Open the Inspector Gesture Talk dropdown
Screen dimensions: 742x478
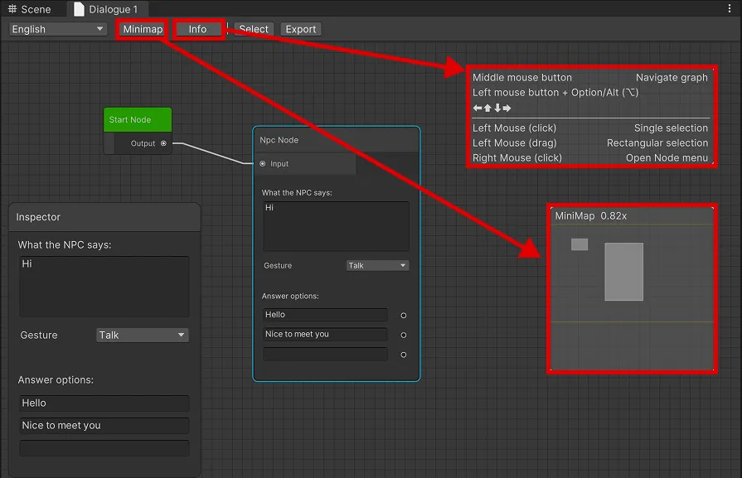coord(143,335)
